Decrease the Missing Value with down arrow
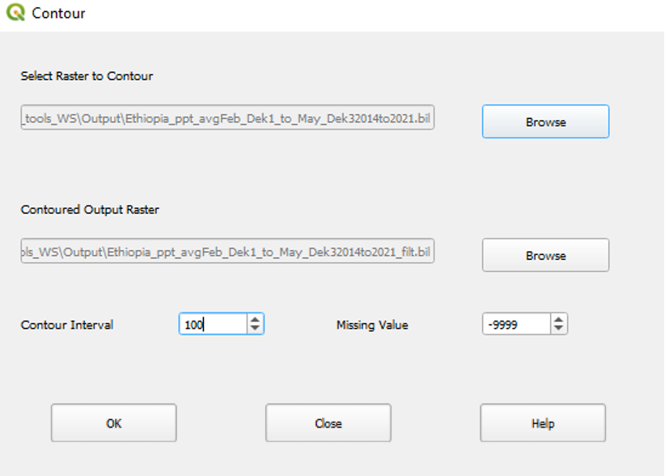The width and height of the screenshot is (665, 476). pos(559,329)
